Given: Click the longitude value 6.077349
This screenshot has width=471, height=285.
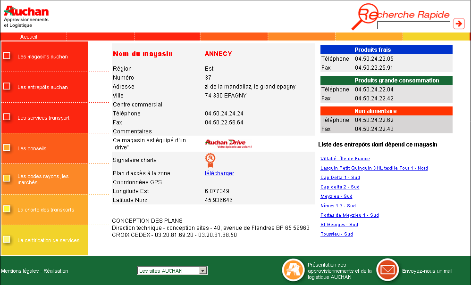Looking at the screenshot, I should (217, 191).
